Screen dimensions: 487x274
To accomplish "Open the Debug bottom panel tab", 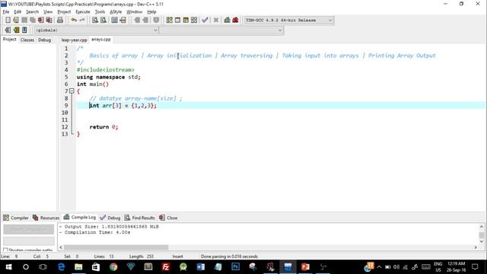I will pyautogui.click(x=110, y=218).
